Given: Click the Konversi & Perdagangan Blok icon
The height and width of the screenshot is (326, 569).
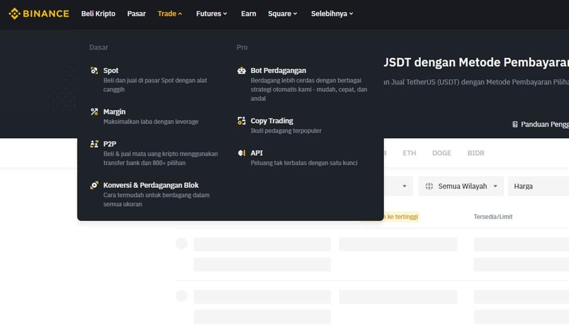Looking at the screenshot, I should pos(93,185).
